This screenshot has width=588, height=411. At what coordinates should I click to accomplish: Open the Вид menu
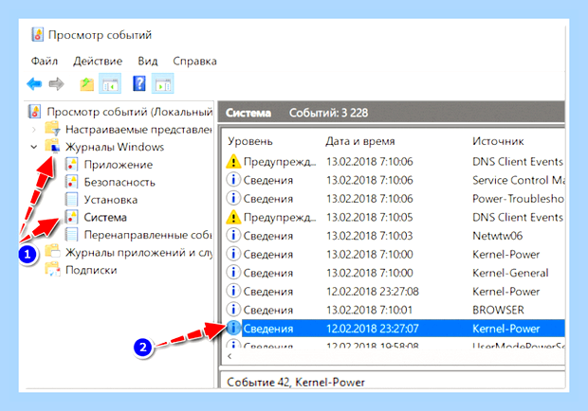click(147, 61)
